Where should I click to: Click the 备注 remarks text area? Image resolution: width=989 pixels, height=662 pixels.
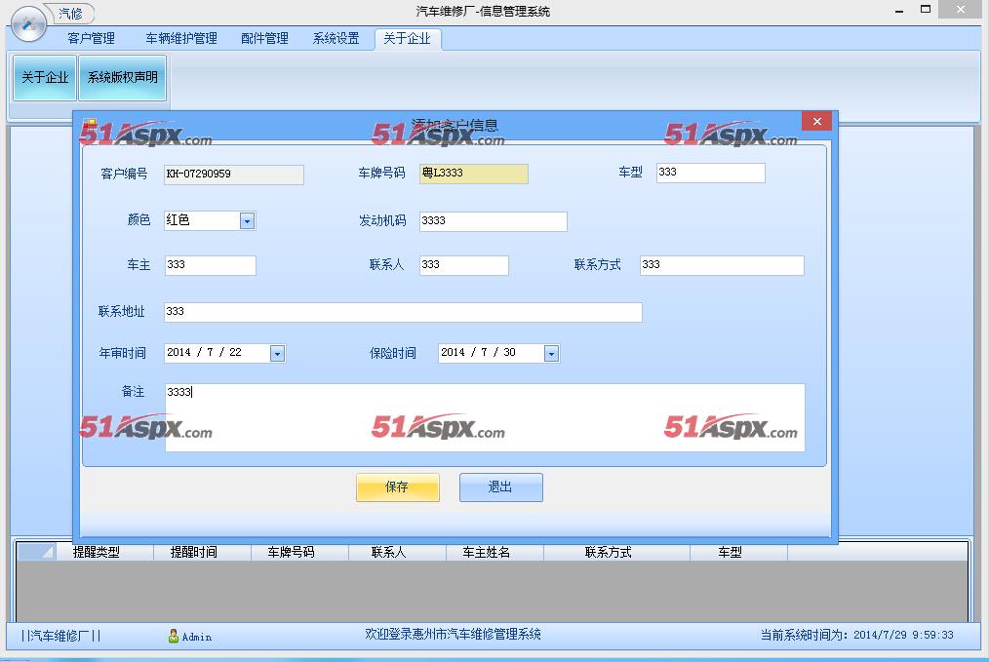point(484,417)
